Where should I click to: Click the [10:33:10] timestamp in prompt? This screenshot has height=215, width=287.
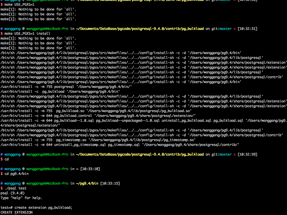pyautogui.click(x=90, y=169)
